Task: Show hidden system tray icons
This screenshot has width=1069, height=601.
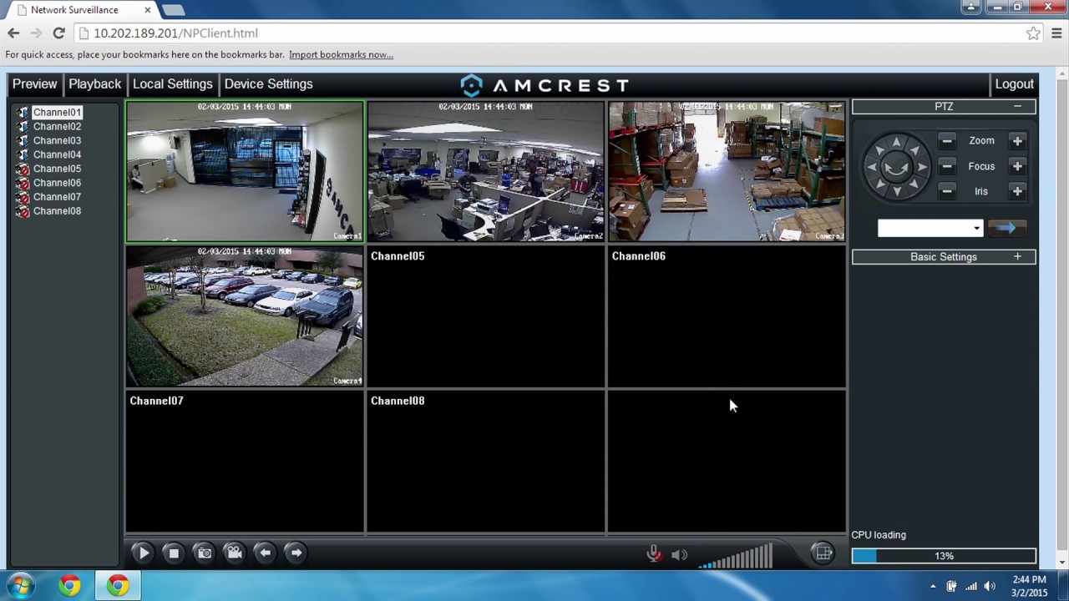Action: pos(933,587)
